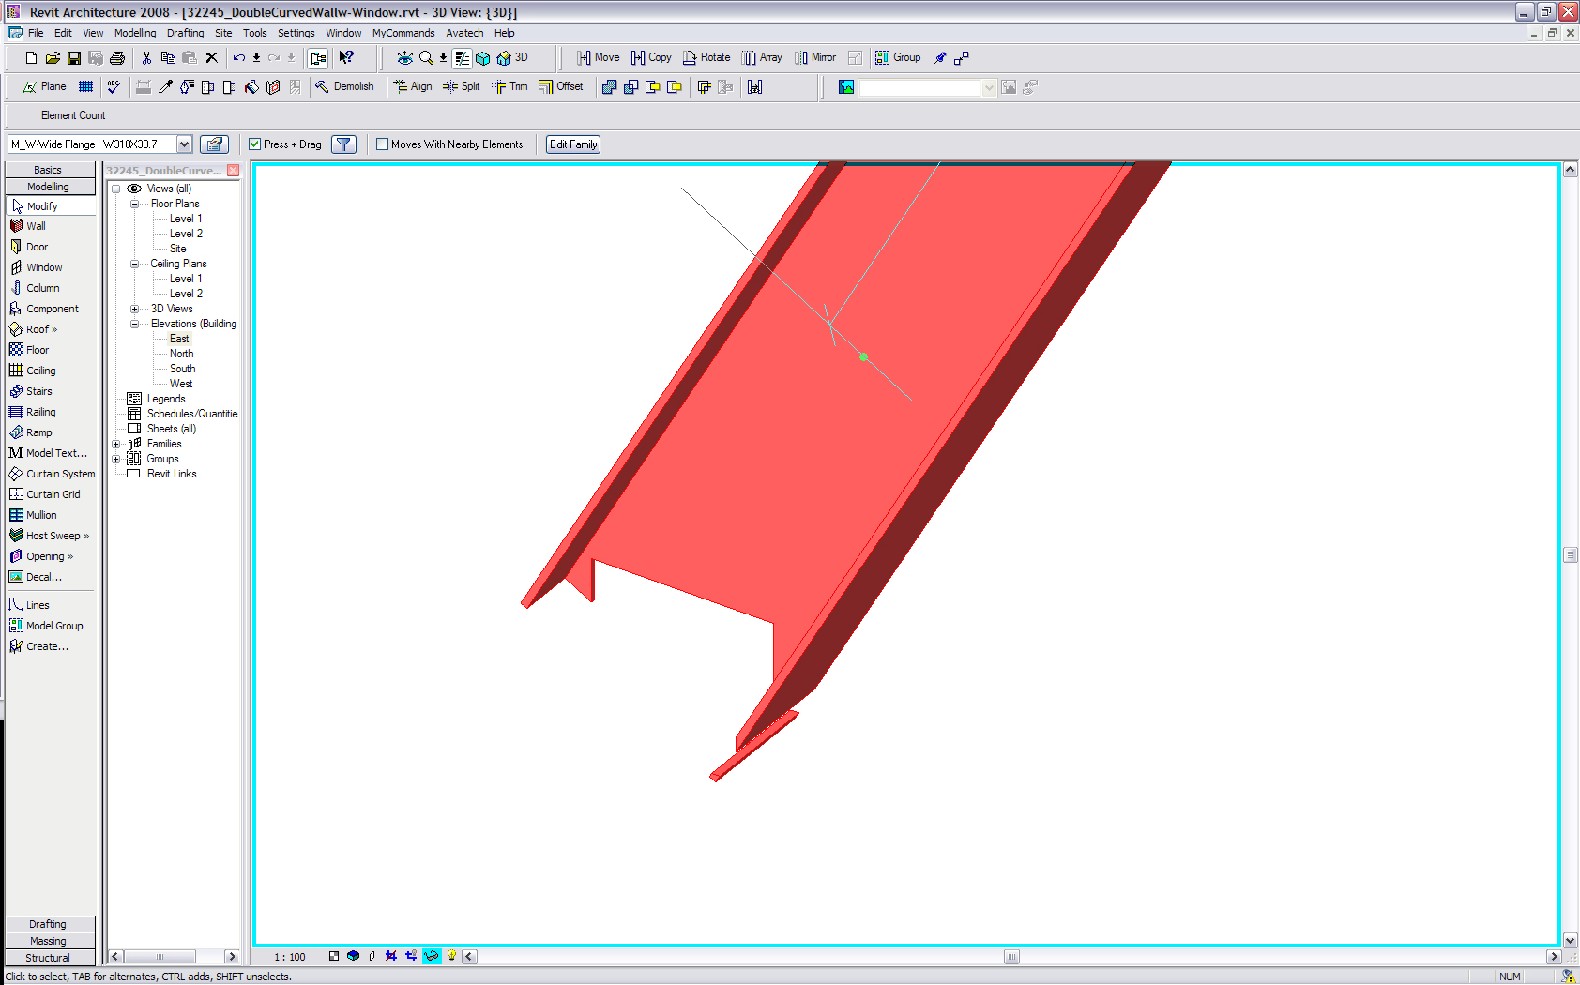Toggle temporary hide/isolate sunglasses icon
1580x985 pixels.
click(432, 957)
